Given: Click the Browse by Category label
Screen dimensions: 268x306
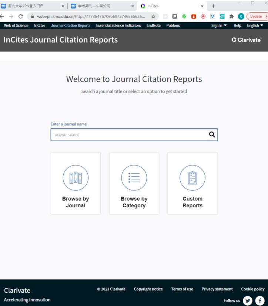Looking at the screenshot, I should pos(134,202).
